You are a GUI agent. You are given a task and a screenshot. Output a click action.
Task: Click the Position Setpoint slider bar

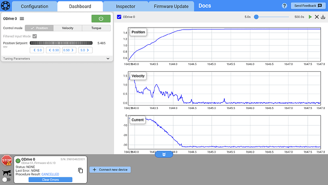[x=61, y=43]
